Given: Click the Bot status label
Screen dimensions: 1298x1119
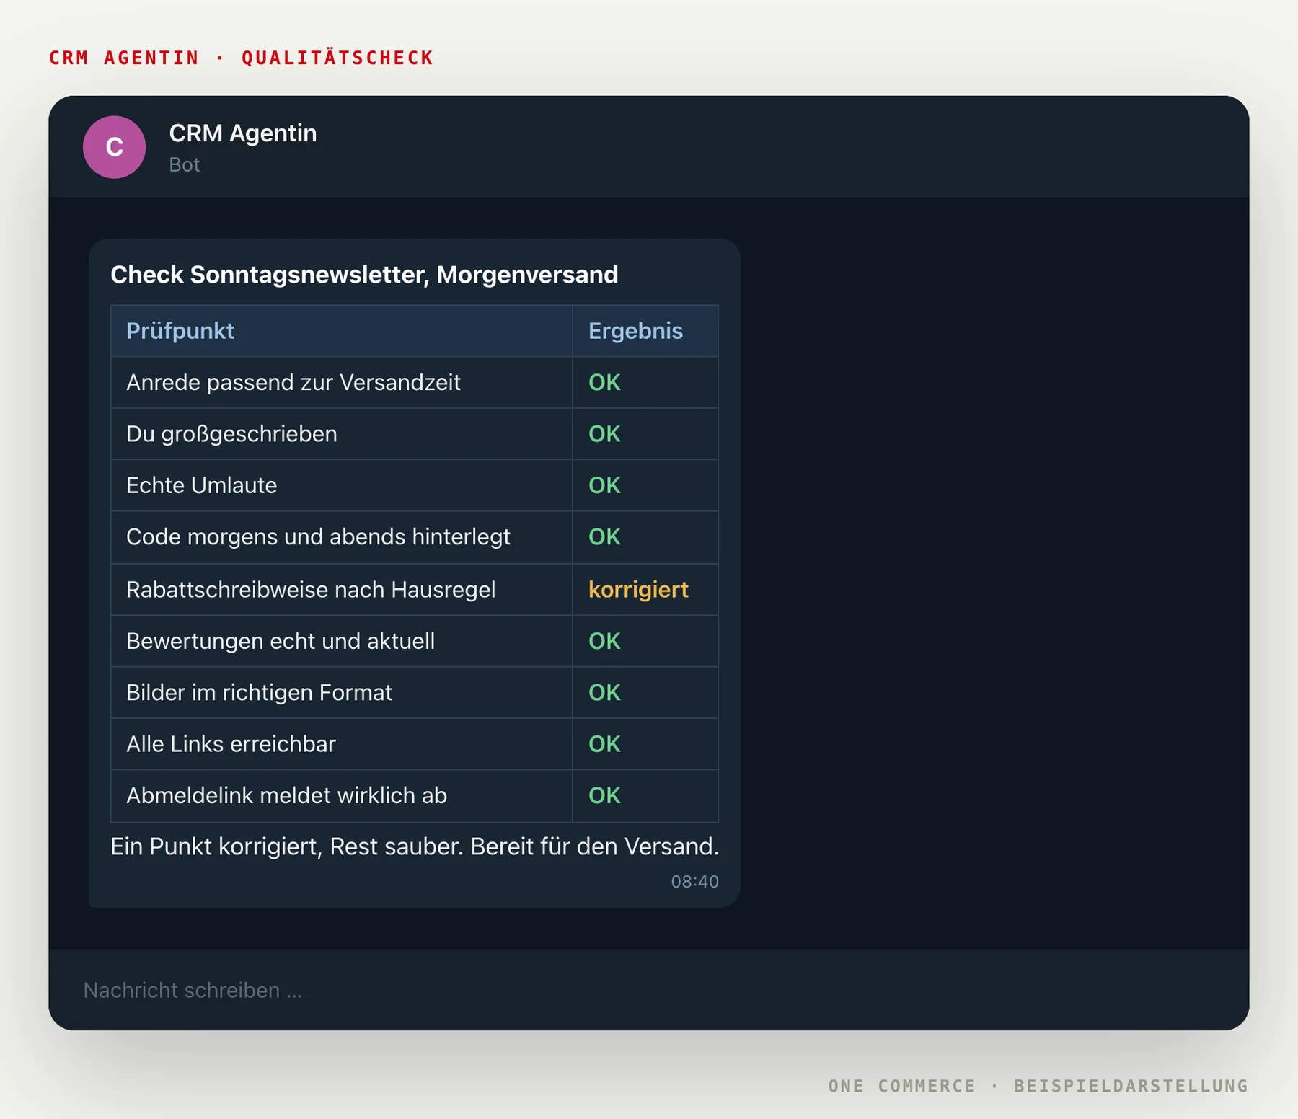Looking at the screenshot, I should pos(184,165).
